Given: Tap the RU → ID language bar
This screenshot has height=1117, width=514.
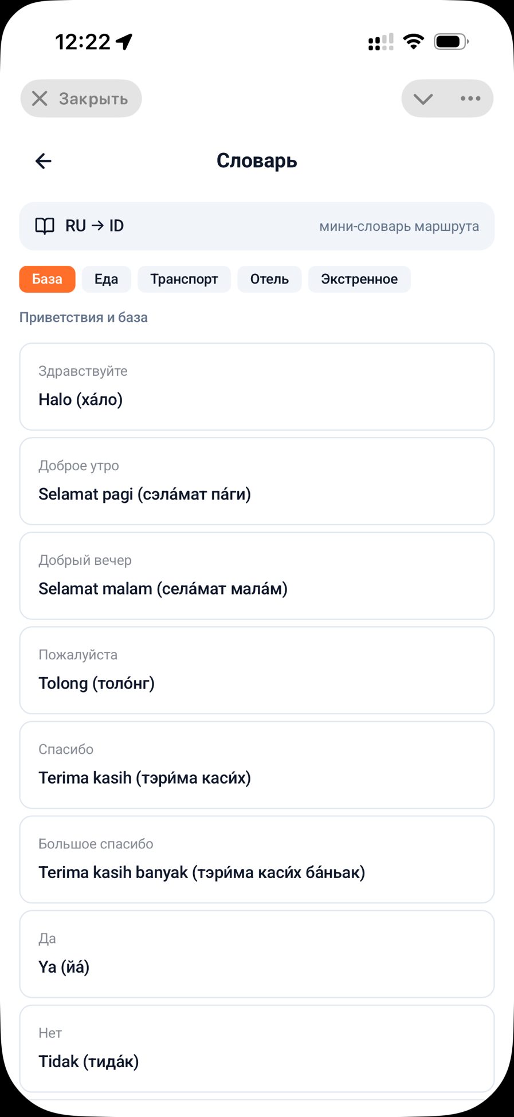Looking at the screenshot, I should pos(257,226).
